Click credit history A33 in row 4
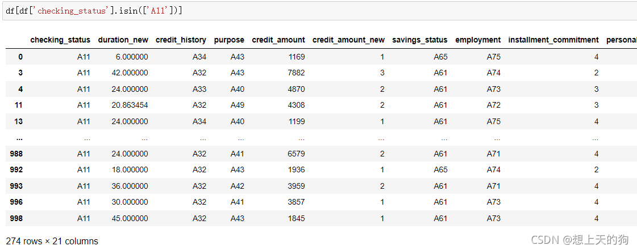Image resolution: width=637 pixels, height=250 pixels. [x=199, y=89]
